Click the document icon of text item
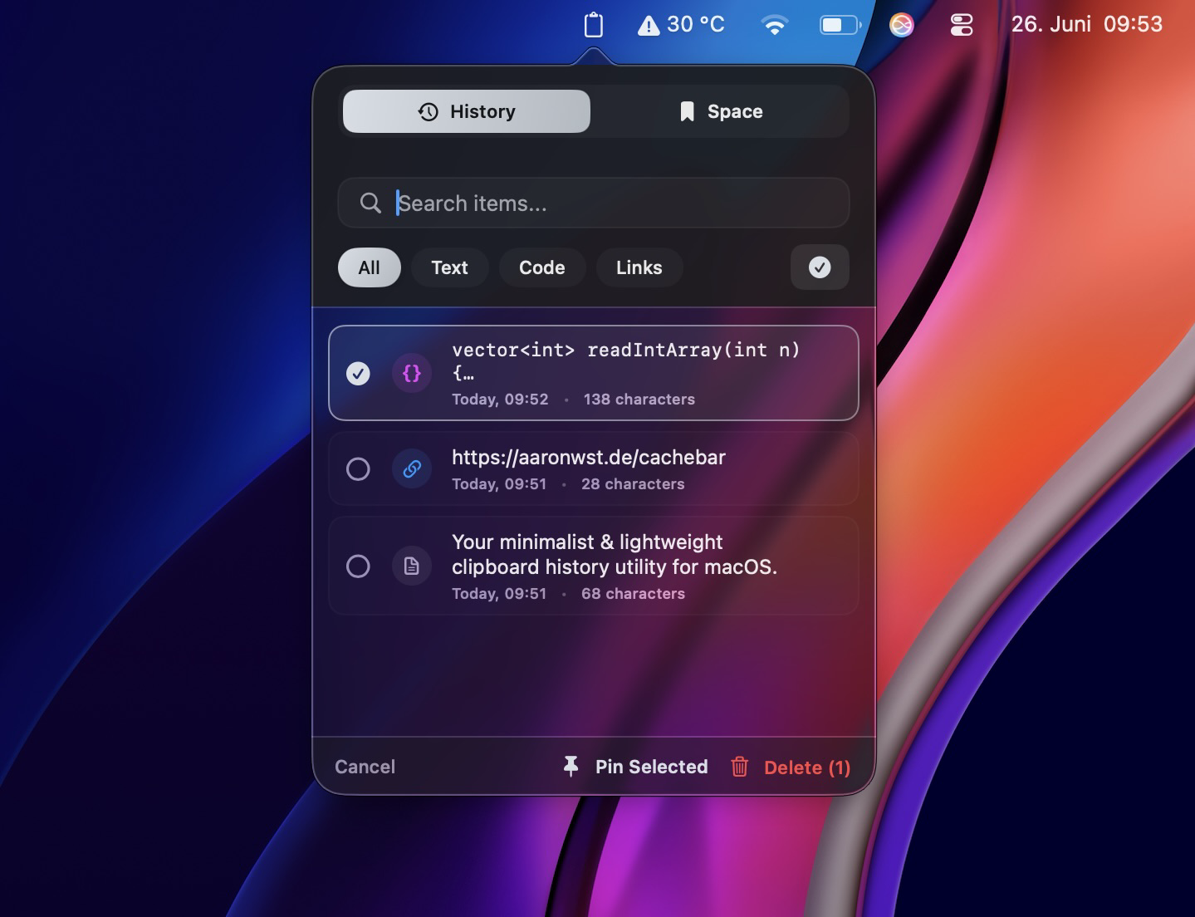The width and height of the screenshot is (1195, 917). pyautogui.click(x=412, y=566)
